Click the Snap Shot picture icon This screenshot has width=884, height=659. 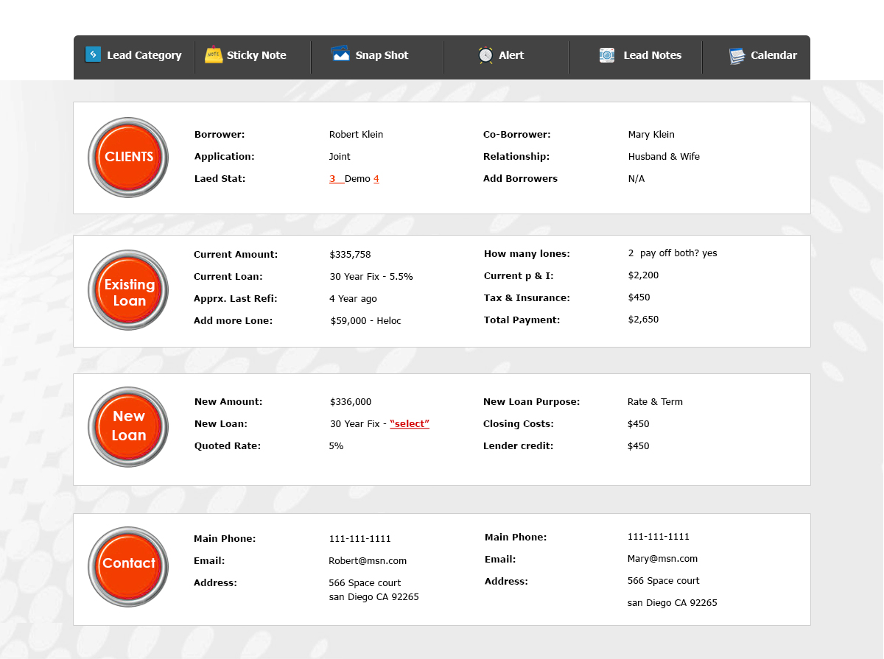coord(340,54)
